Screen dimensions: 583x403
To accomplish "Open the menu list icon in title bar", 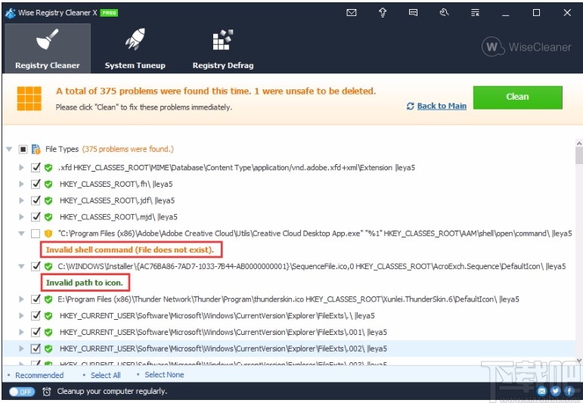I will 475,13.
